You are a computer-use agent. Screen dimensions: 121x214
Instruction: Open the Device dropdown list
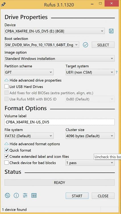(x=55, y=31)
